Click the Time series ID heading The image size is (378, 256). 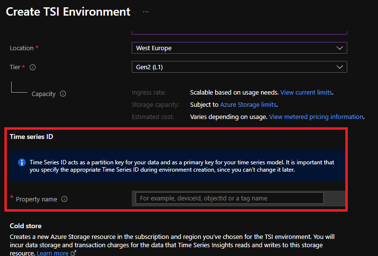pyautogui.click(x=31, y=137)
